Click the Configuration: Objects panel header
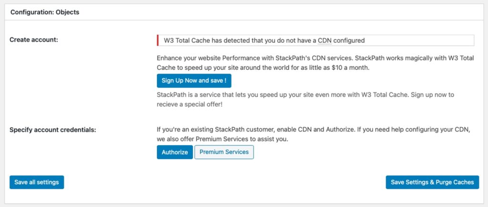 [45, 12]
